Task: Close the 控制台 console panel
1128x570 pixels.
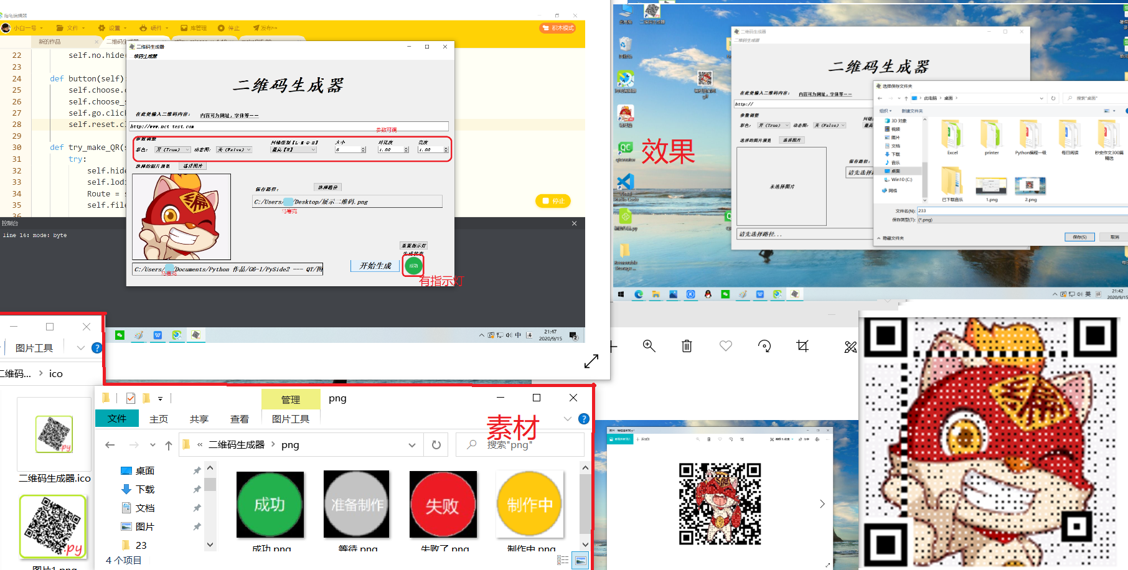Action: pyautogui.click(x=574, y=223)
